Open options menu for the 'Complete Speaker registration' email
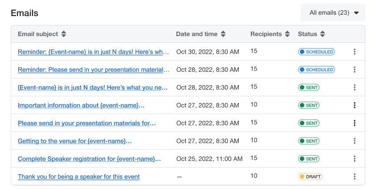The width and height of the screenshot is (376, 189). (355, 159)
